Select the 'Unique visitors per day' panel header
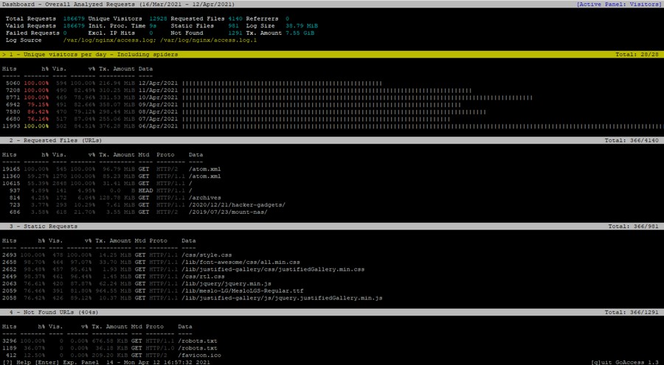This screenshot has width=664, height=365. pyautogui.click(x=332, y=55)
